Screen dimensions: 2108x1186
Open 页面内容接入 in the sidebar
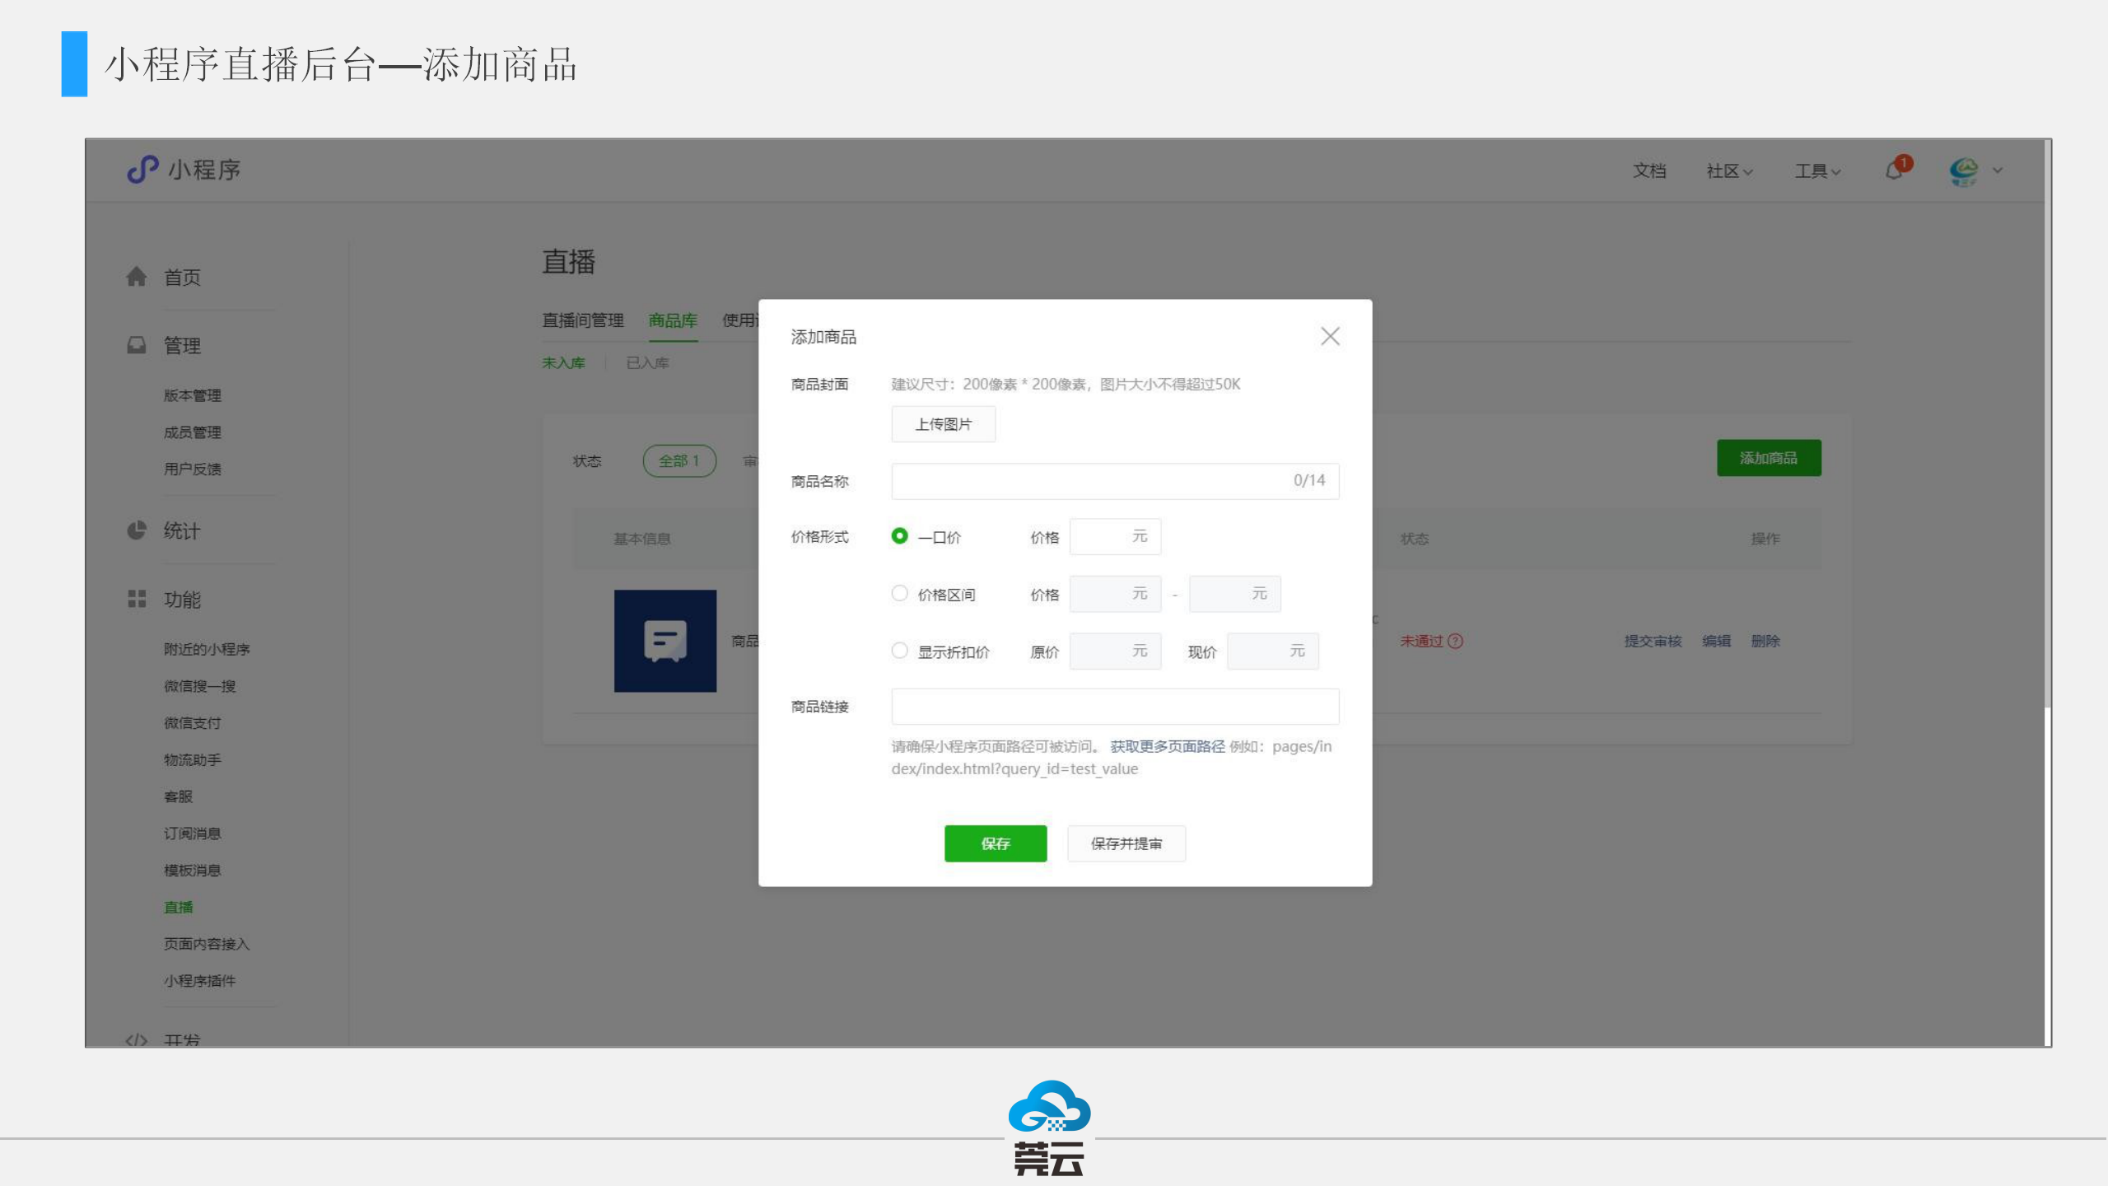pos(207,944)
